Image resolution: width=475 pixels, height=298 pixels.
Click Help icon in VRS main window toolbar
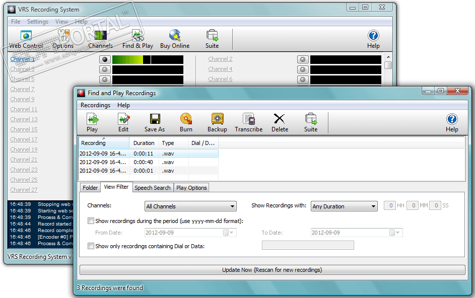pyautogui.click(x=373, y=36)
